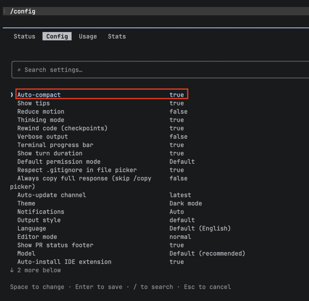Image resolution: width=309 pixels, height=301 pixels.
Task: Toggle Verbose output value
Action: point(178,136)
